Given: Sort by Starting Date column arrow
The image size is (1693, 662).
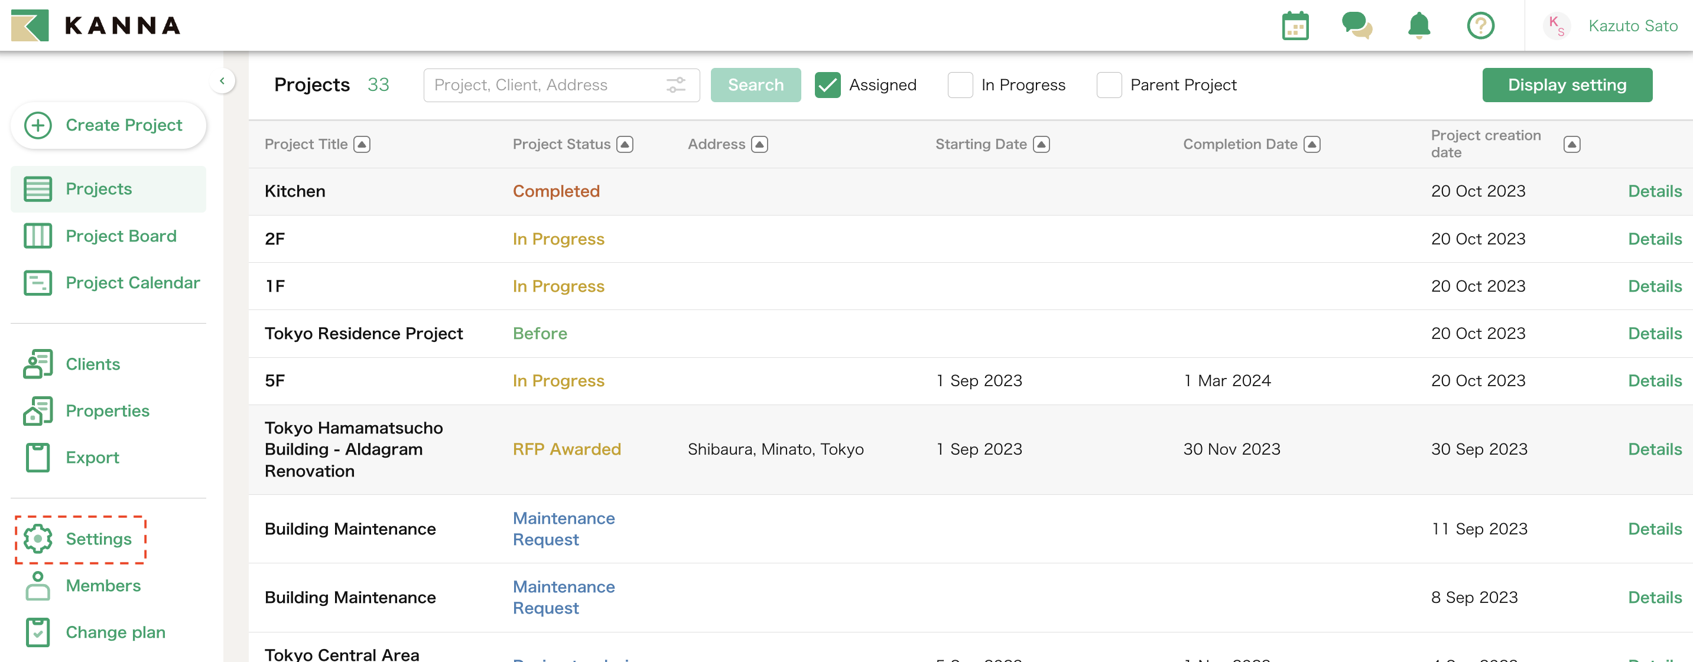Looking at the screenshot, I should (1041, 144).
